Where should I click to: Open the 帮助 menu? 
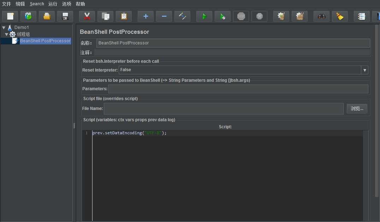point(80,4)
